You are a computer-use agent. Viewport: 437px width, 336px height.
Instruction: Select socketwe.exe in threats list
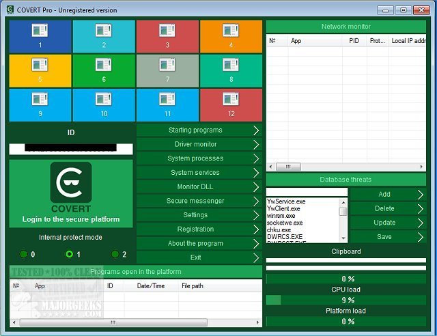click(x=285, y=223)
